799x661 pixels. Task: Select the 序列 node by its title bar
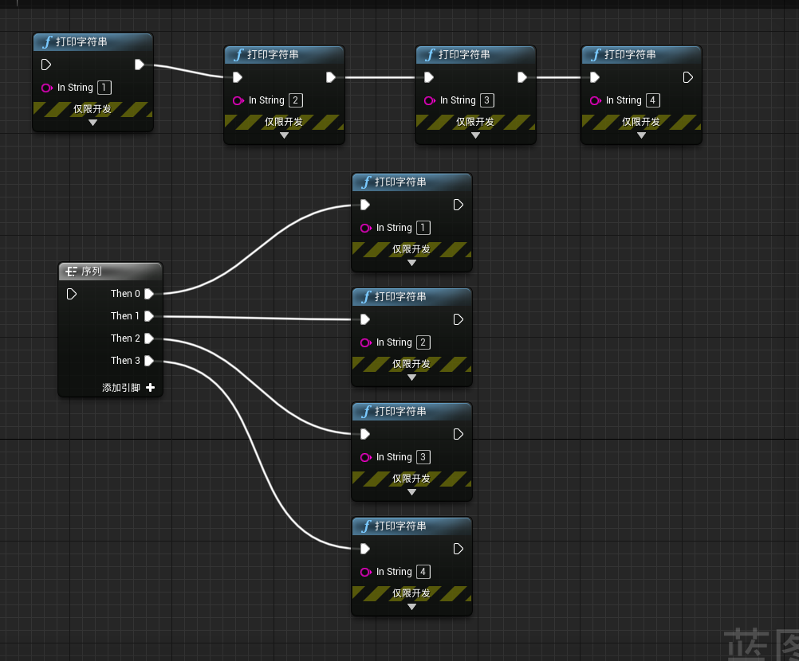coord(112,272)
